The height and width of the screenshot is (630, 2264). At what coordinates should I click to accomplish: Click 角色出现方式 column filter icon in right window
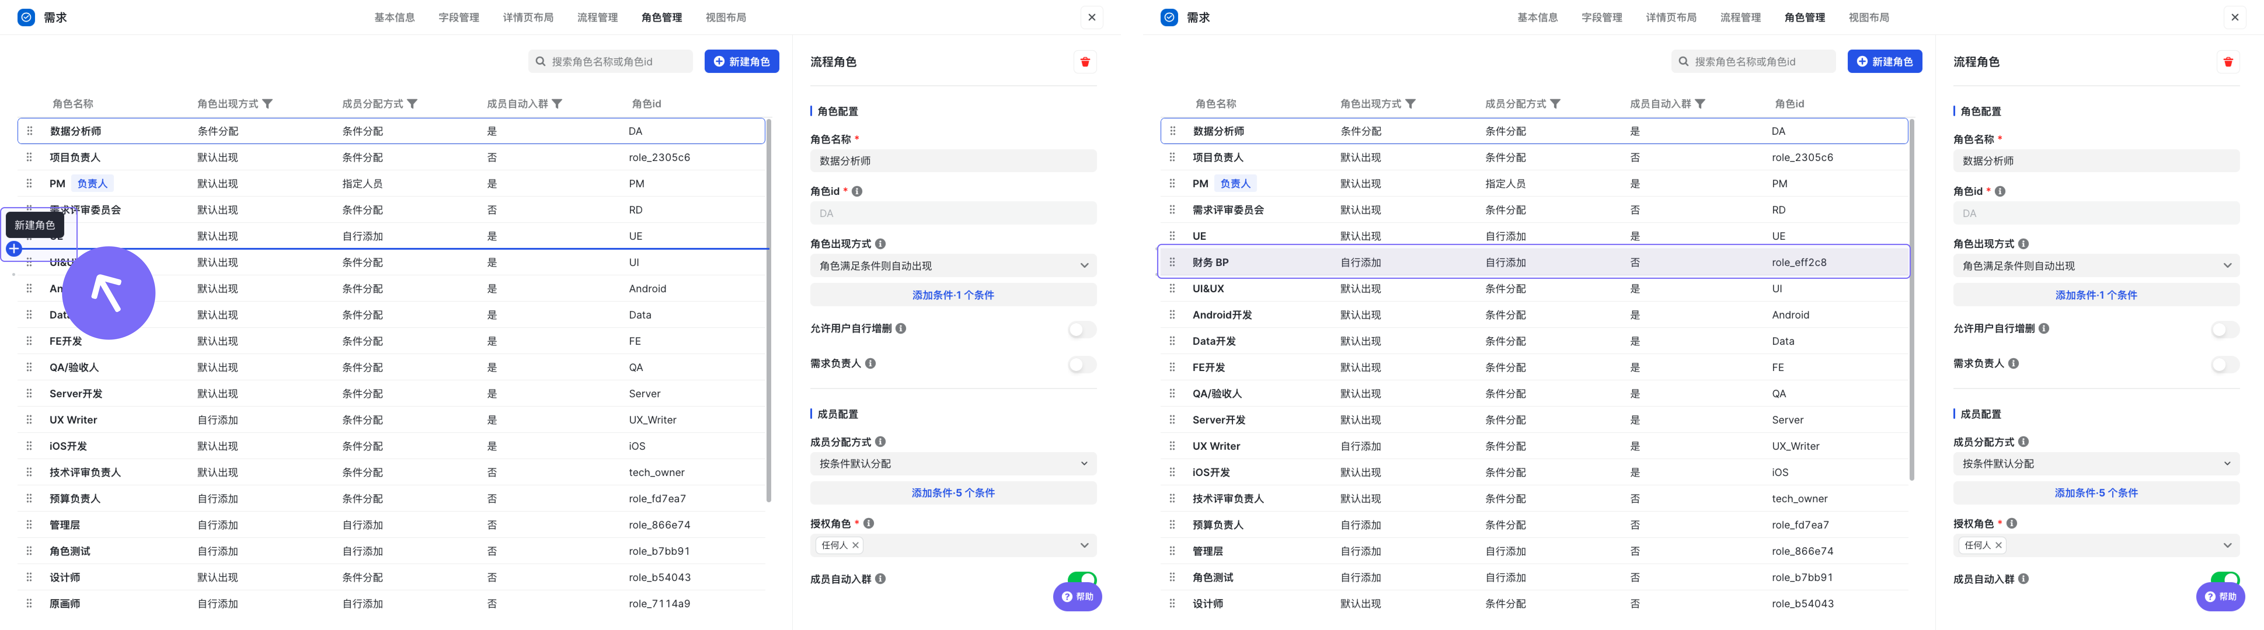click(x=1410, y=104)
